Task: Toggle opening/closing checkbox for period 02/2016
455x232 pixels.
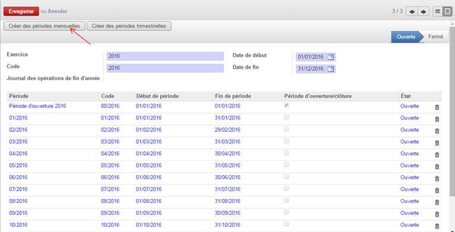Action: [286, 129]
